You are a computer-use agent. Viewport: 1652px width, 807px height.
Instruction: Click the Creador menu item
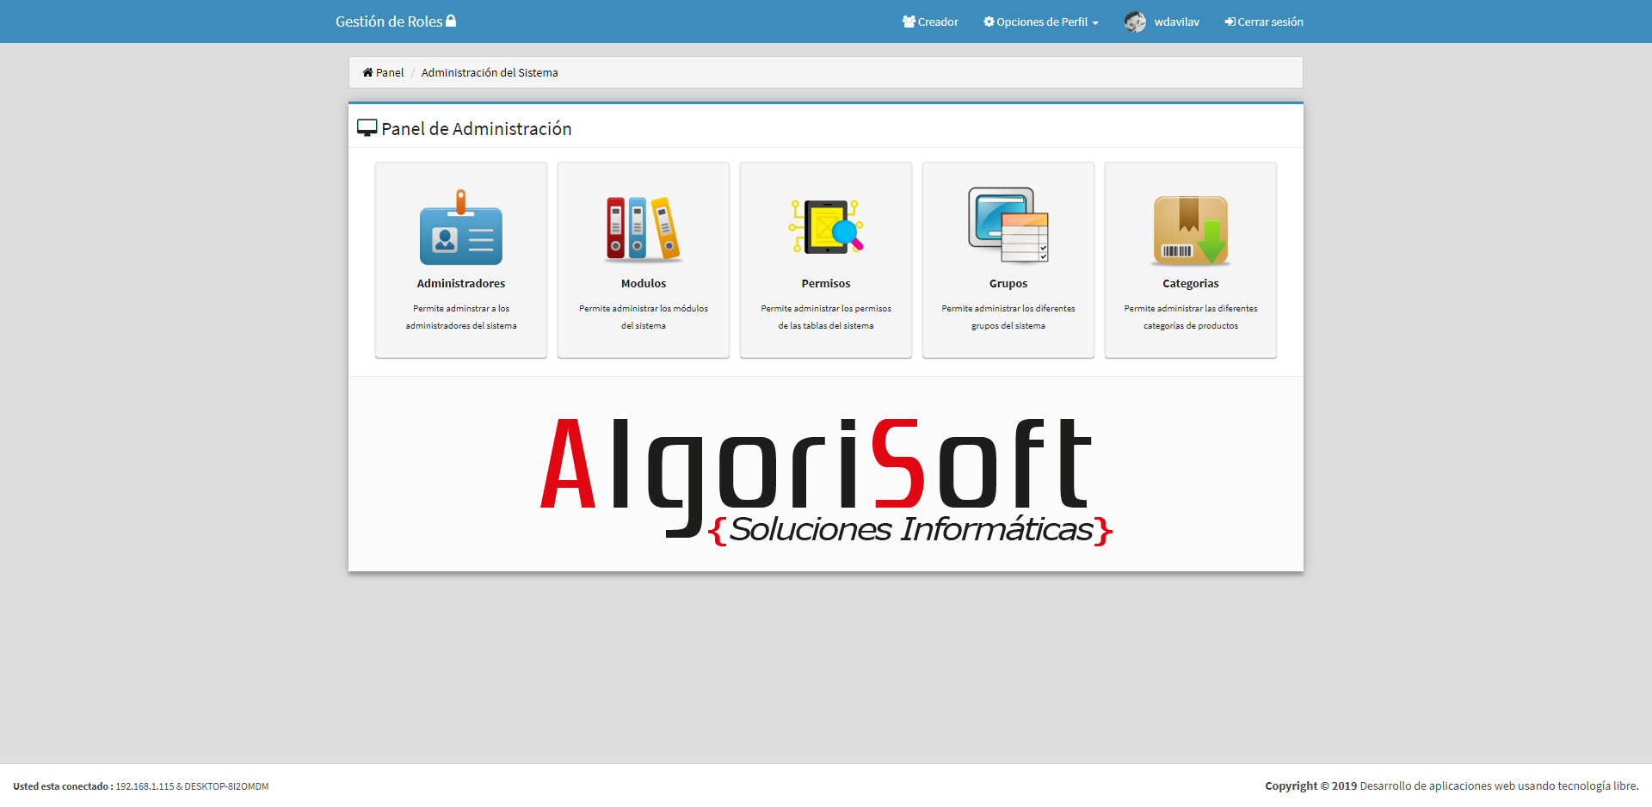930,22
